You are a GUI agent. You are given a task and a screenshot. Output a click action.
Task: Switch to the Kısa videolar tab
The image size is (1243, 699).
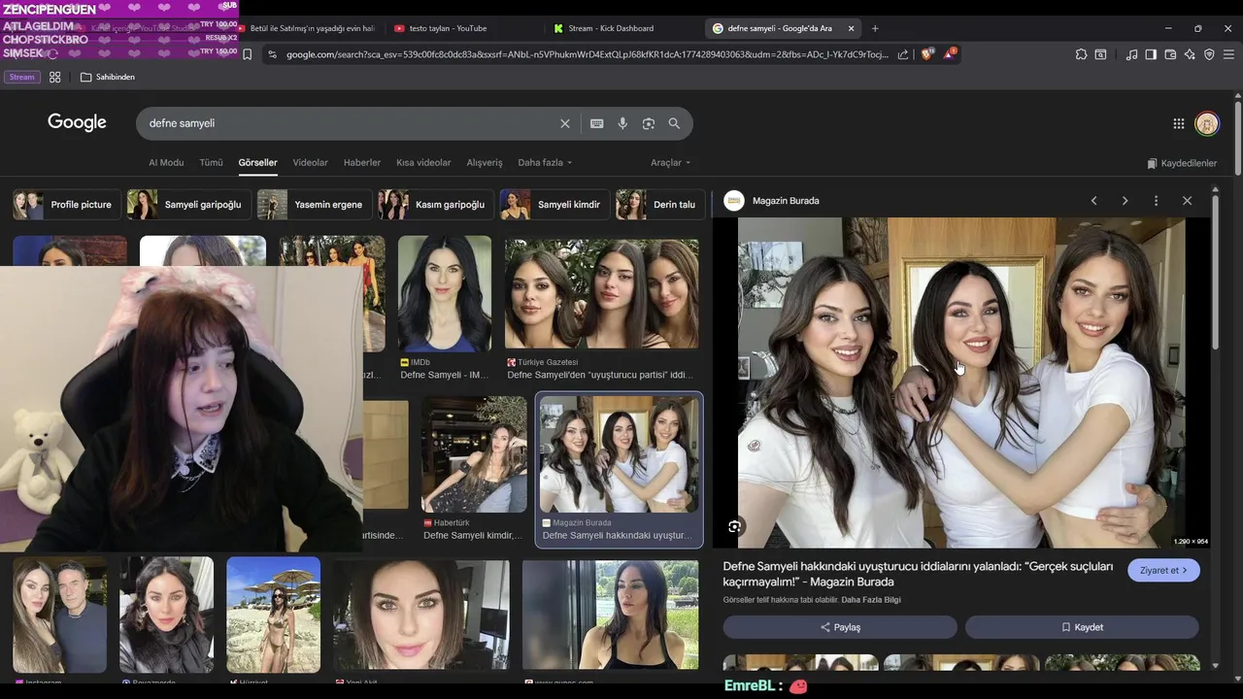pos(423,162)
